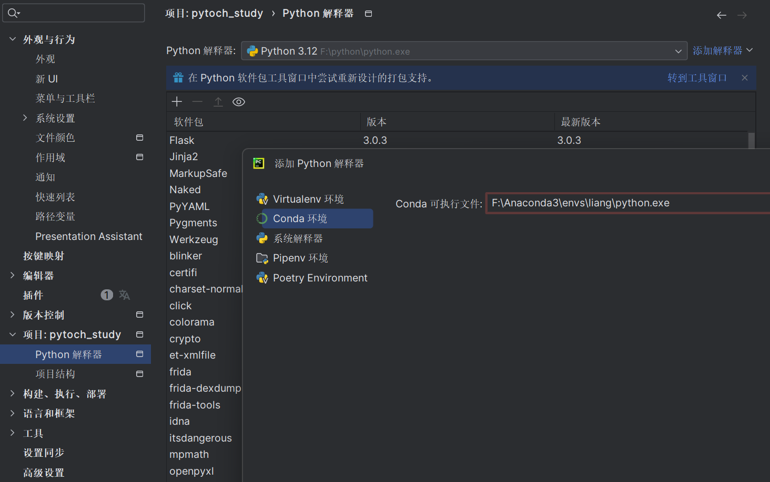Collapse the 项目: pytoch_study section

(x=13, y=334)
